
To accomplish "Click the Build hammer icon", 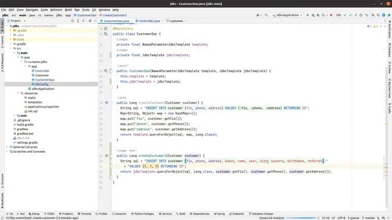I will tap(266, 15).
